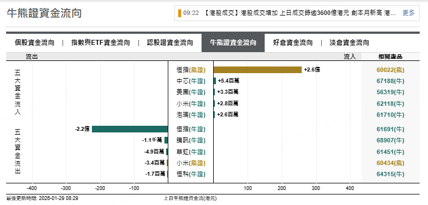Screen dimensions: 428x205
Task: Go to 淡倉資金流向 tab
Action: tap(349, 43)
